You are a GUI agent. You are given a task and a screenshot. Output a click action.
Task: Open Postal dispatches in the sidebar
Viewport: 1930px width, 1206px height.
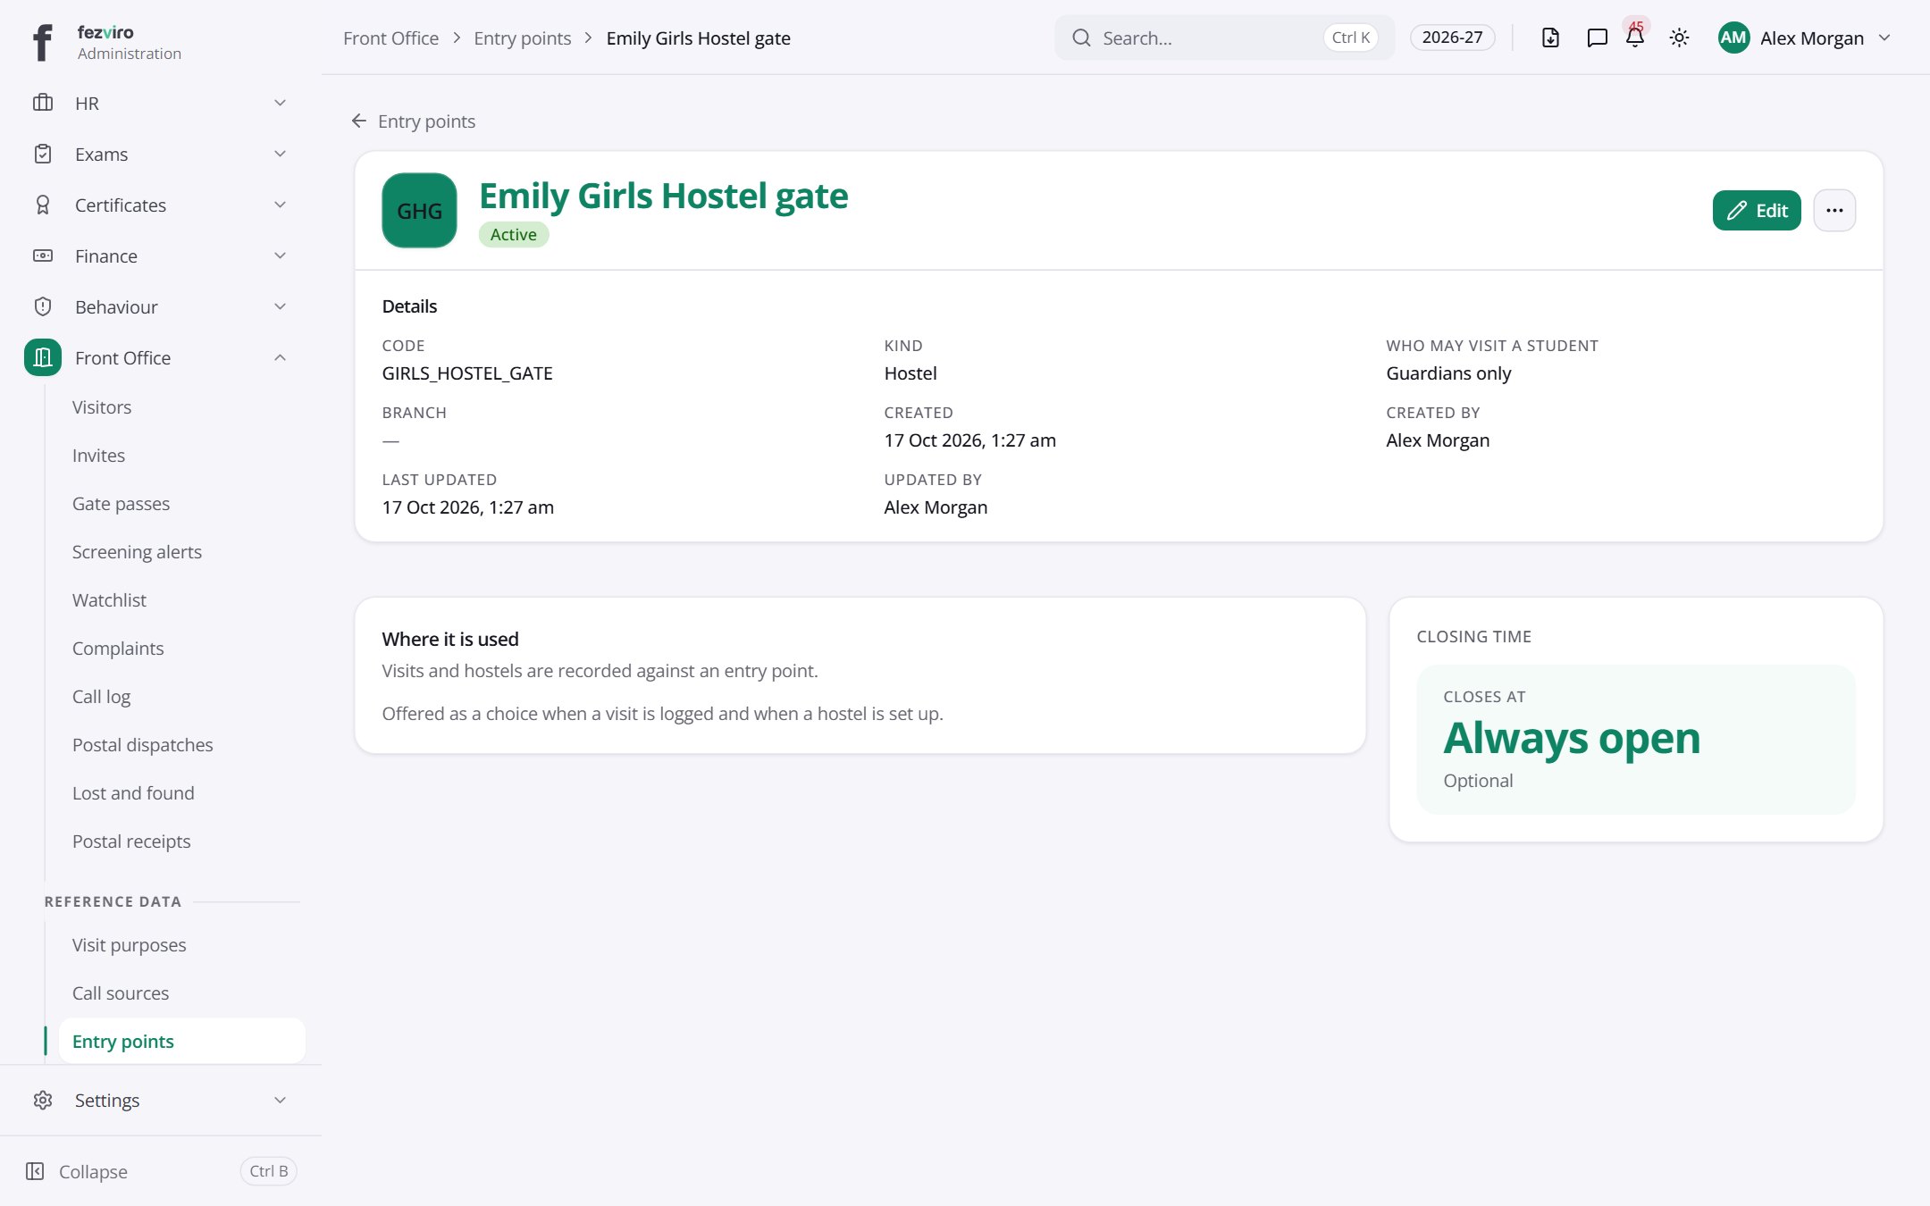click(142, 745)
